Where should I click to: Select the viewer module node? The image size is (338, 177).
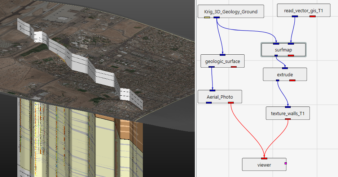coord(264,165)
